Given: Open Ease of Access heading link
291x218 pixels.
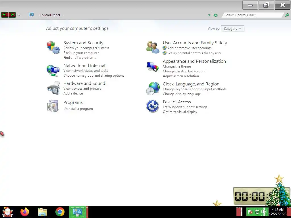Looking at the screenshot, I should (x=177, y=102).
